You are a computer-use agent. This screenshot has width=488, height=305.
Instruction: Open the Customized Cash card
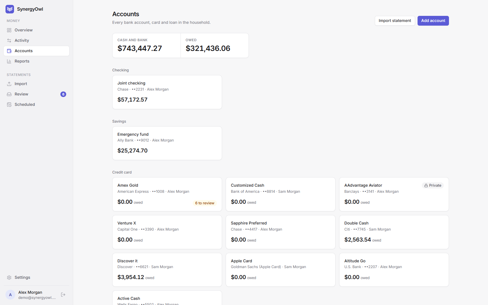(281, 194)
